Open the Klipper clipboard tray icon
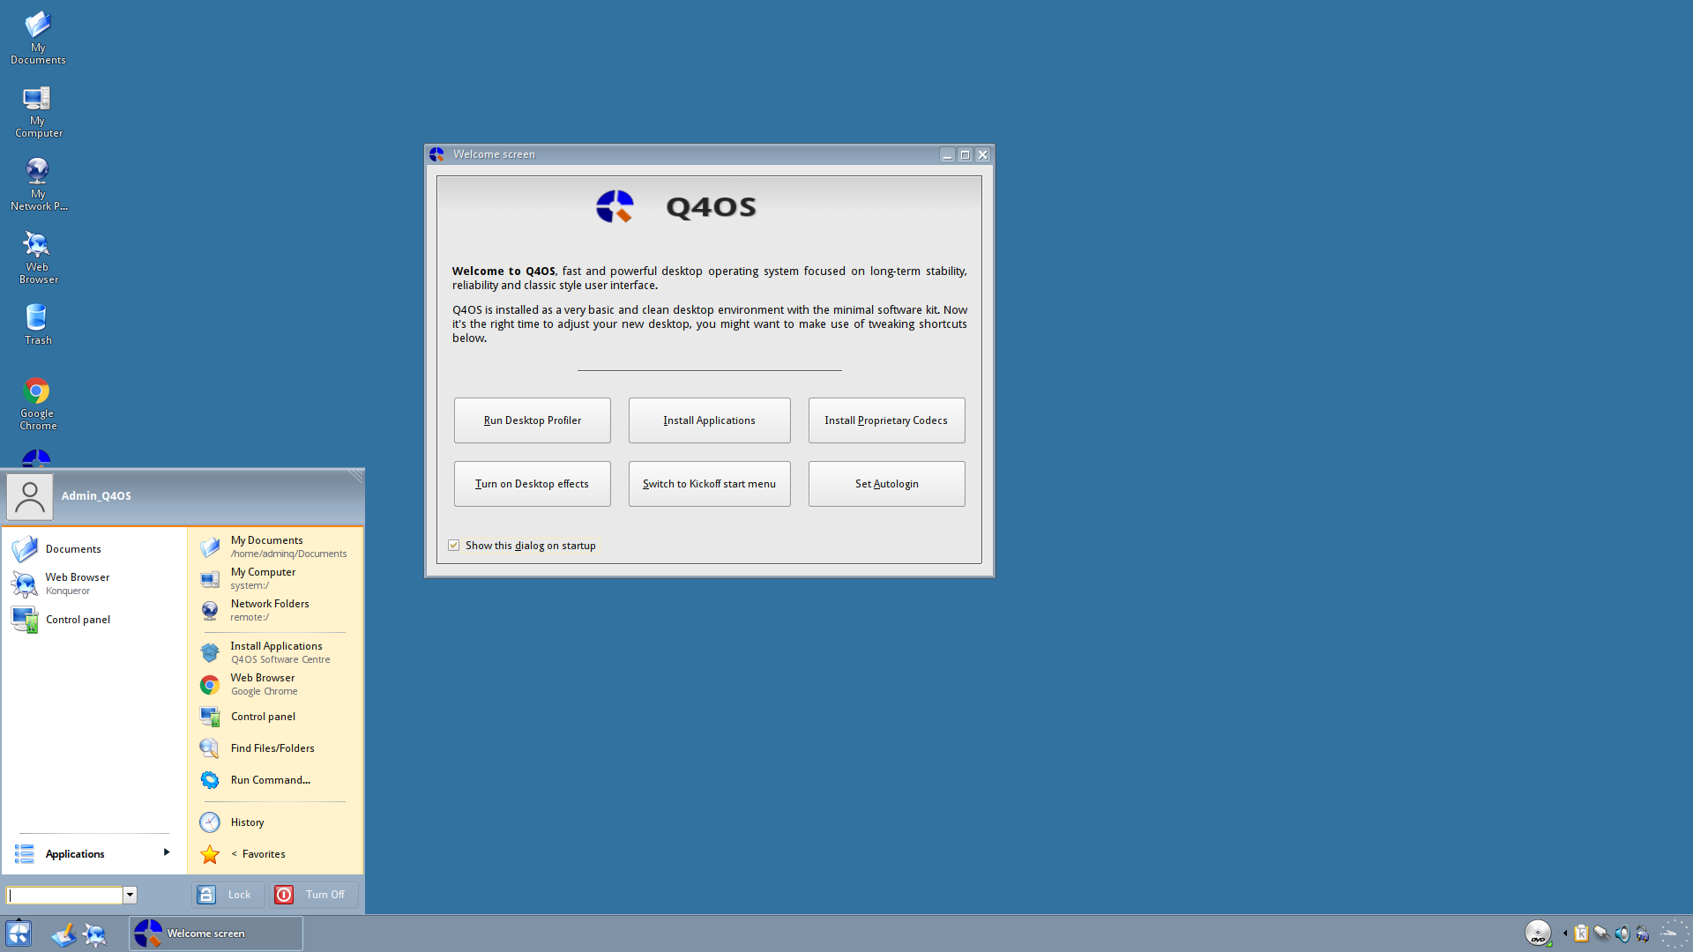Image resolution: width=1693 pixels, height=952 pixels. click(x=1581, y=933)
